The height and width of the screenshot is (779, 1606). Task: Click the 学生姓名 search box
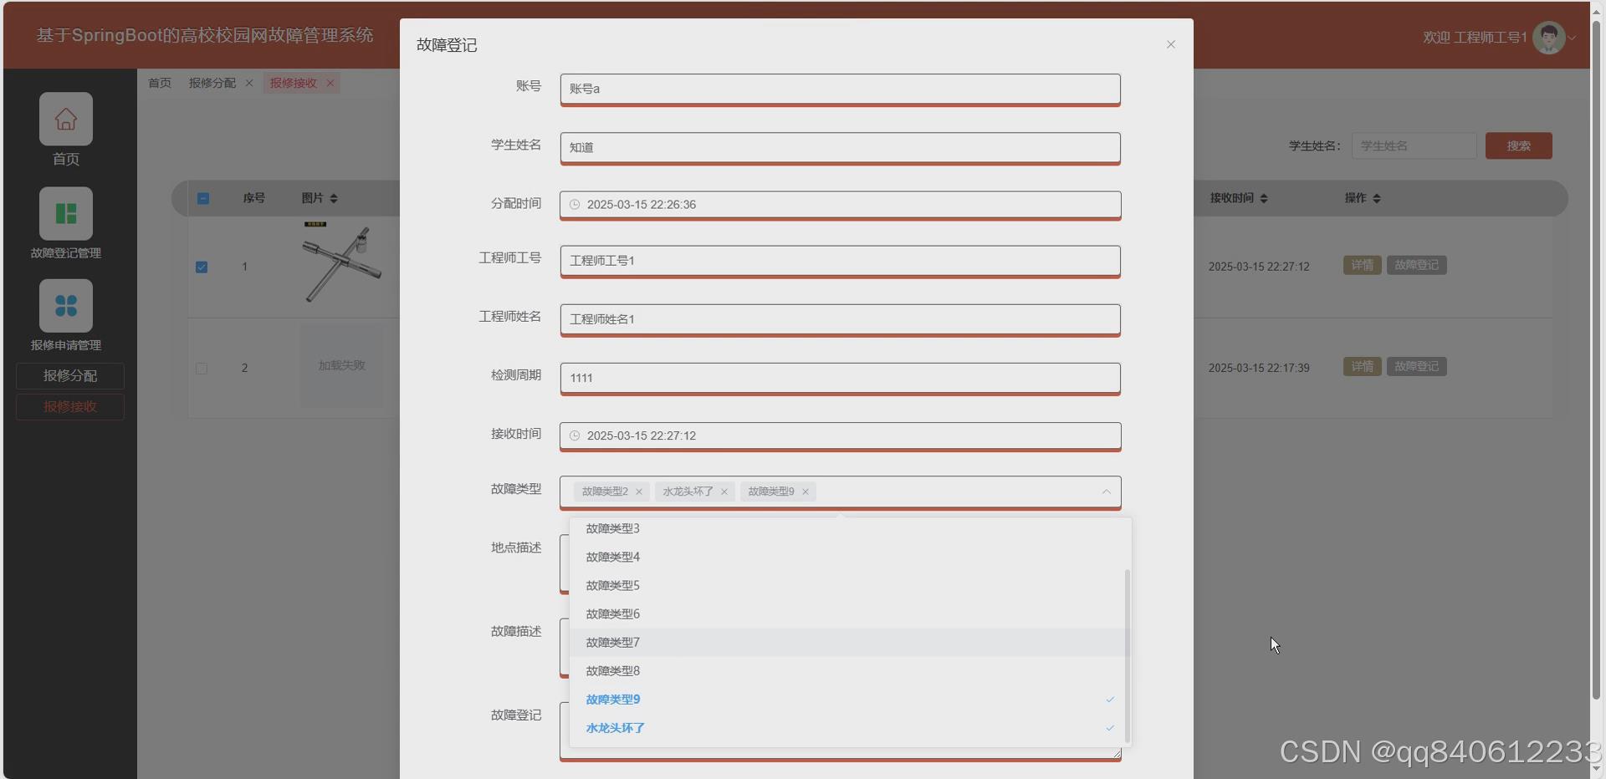pyautogui.click(x=1414, y=145)
